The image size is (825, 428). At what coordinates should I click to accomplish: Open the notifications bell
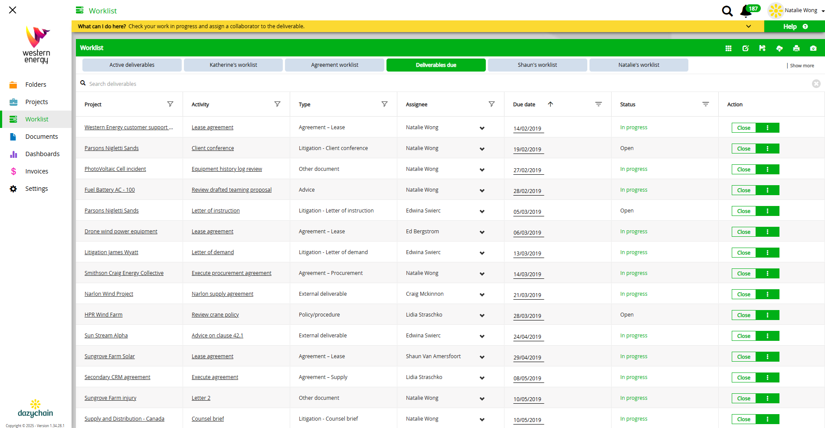point(746,11)
